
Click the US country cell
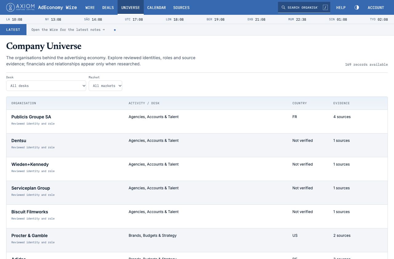click(295, 236)
